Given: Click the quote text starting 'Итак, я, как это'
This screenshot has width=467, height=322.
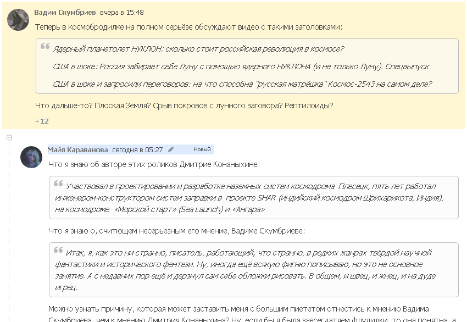Looking at the screenshot, I should [x=253, y=270].
